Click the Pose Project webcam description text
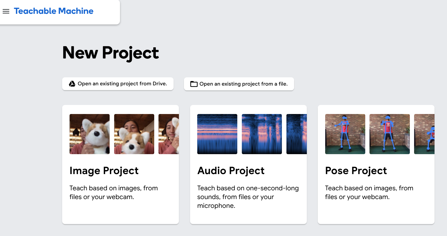Image resolution: width=447 pixels, height=236 pixels. pyautogui.click(x=369, y=192)
